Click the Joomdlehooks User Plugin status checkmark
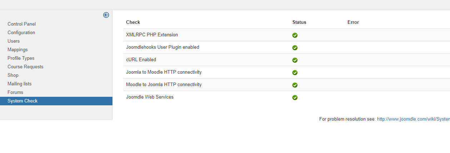Viewport: 450px width, 153px height. point(295,48)
